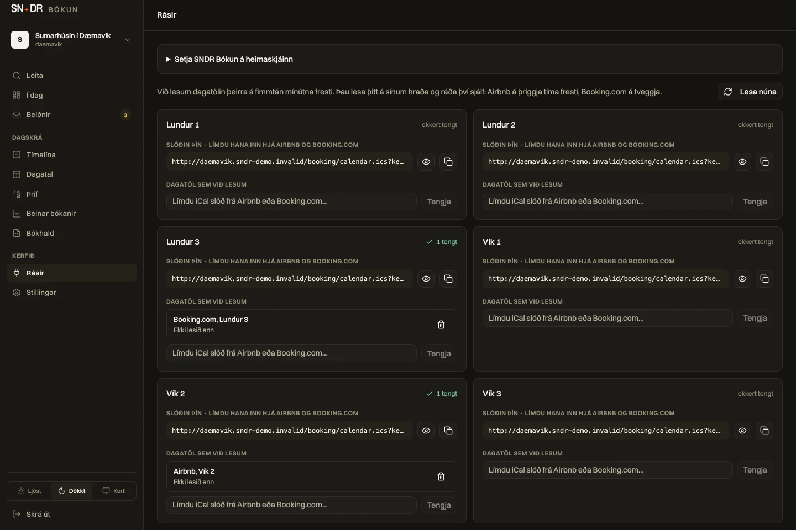Image resolution: width=796 pixels, height=530 pixels.
Task: Open Leita search in sidebar
Action: [72, 76]
